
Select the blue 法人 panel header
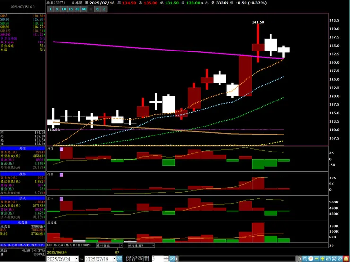(x=23, y=198)
